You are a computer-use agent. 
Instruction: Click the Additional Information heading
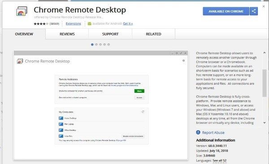click(216, 140)
